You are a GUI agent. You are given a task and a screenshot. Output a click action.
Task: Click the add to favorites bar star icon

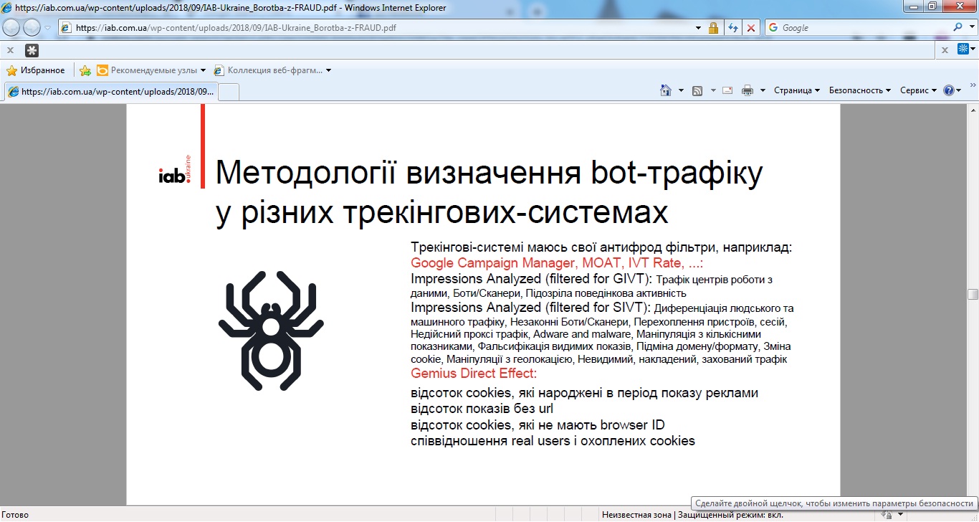(x=85, y=70)
